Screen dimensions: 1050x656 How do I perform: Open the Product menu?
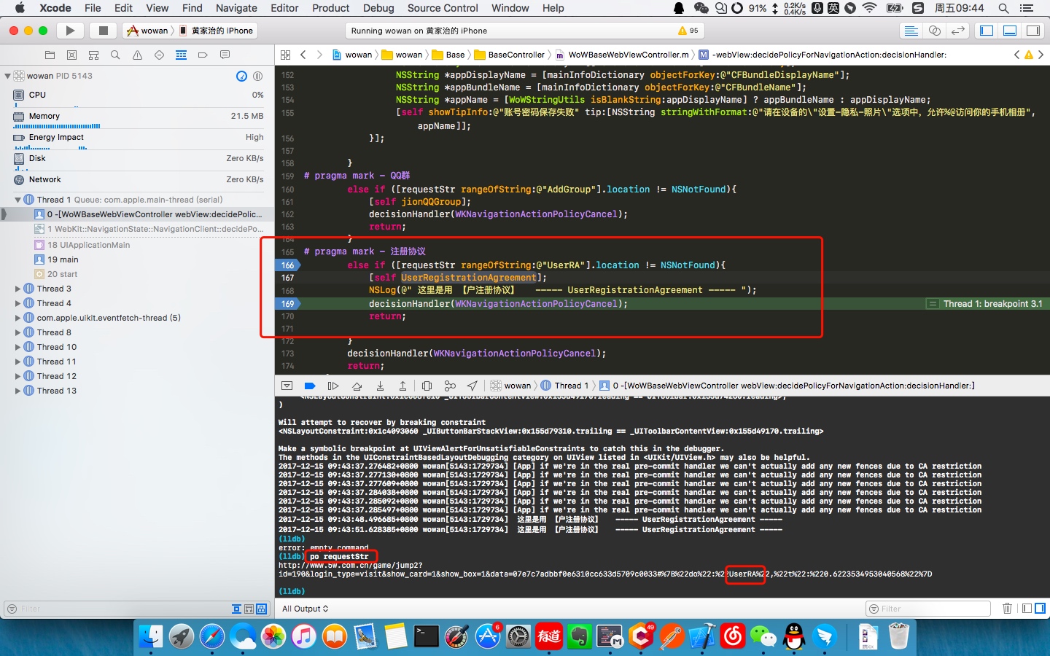[331, 8]
